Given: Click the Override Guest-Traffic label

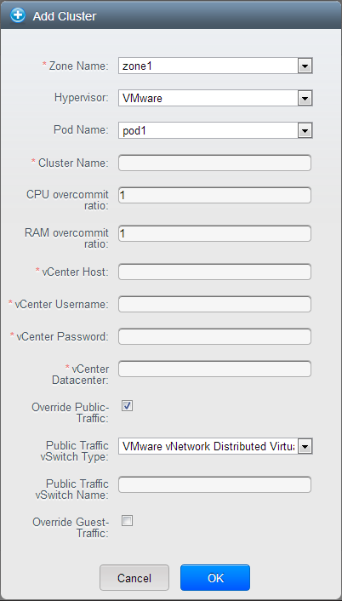Looking at the screenshot, I should tap(71, 528).
